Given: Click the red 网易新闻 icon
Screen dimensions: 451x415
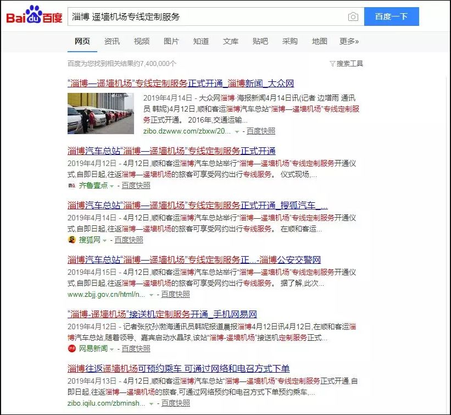Looking at the screenshot, I should click(x=71, y=348).
